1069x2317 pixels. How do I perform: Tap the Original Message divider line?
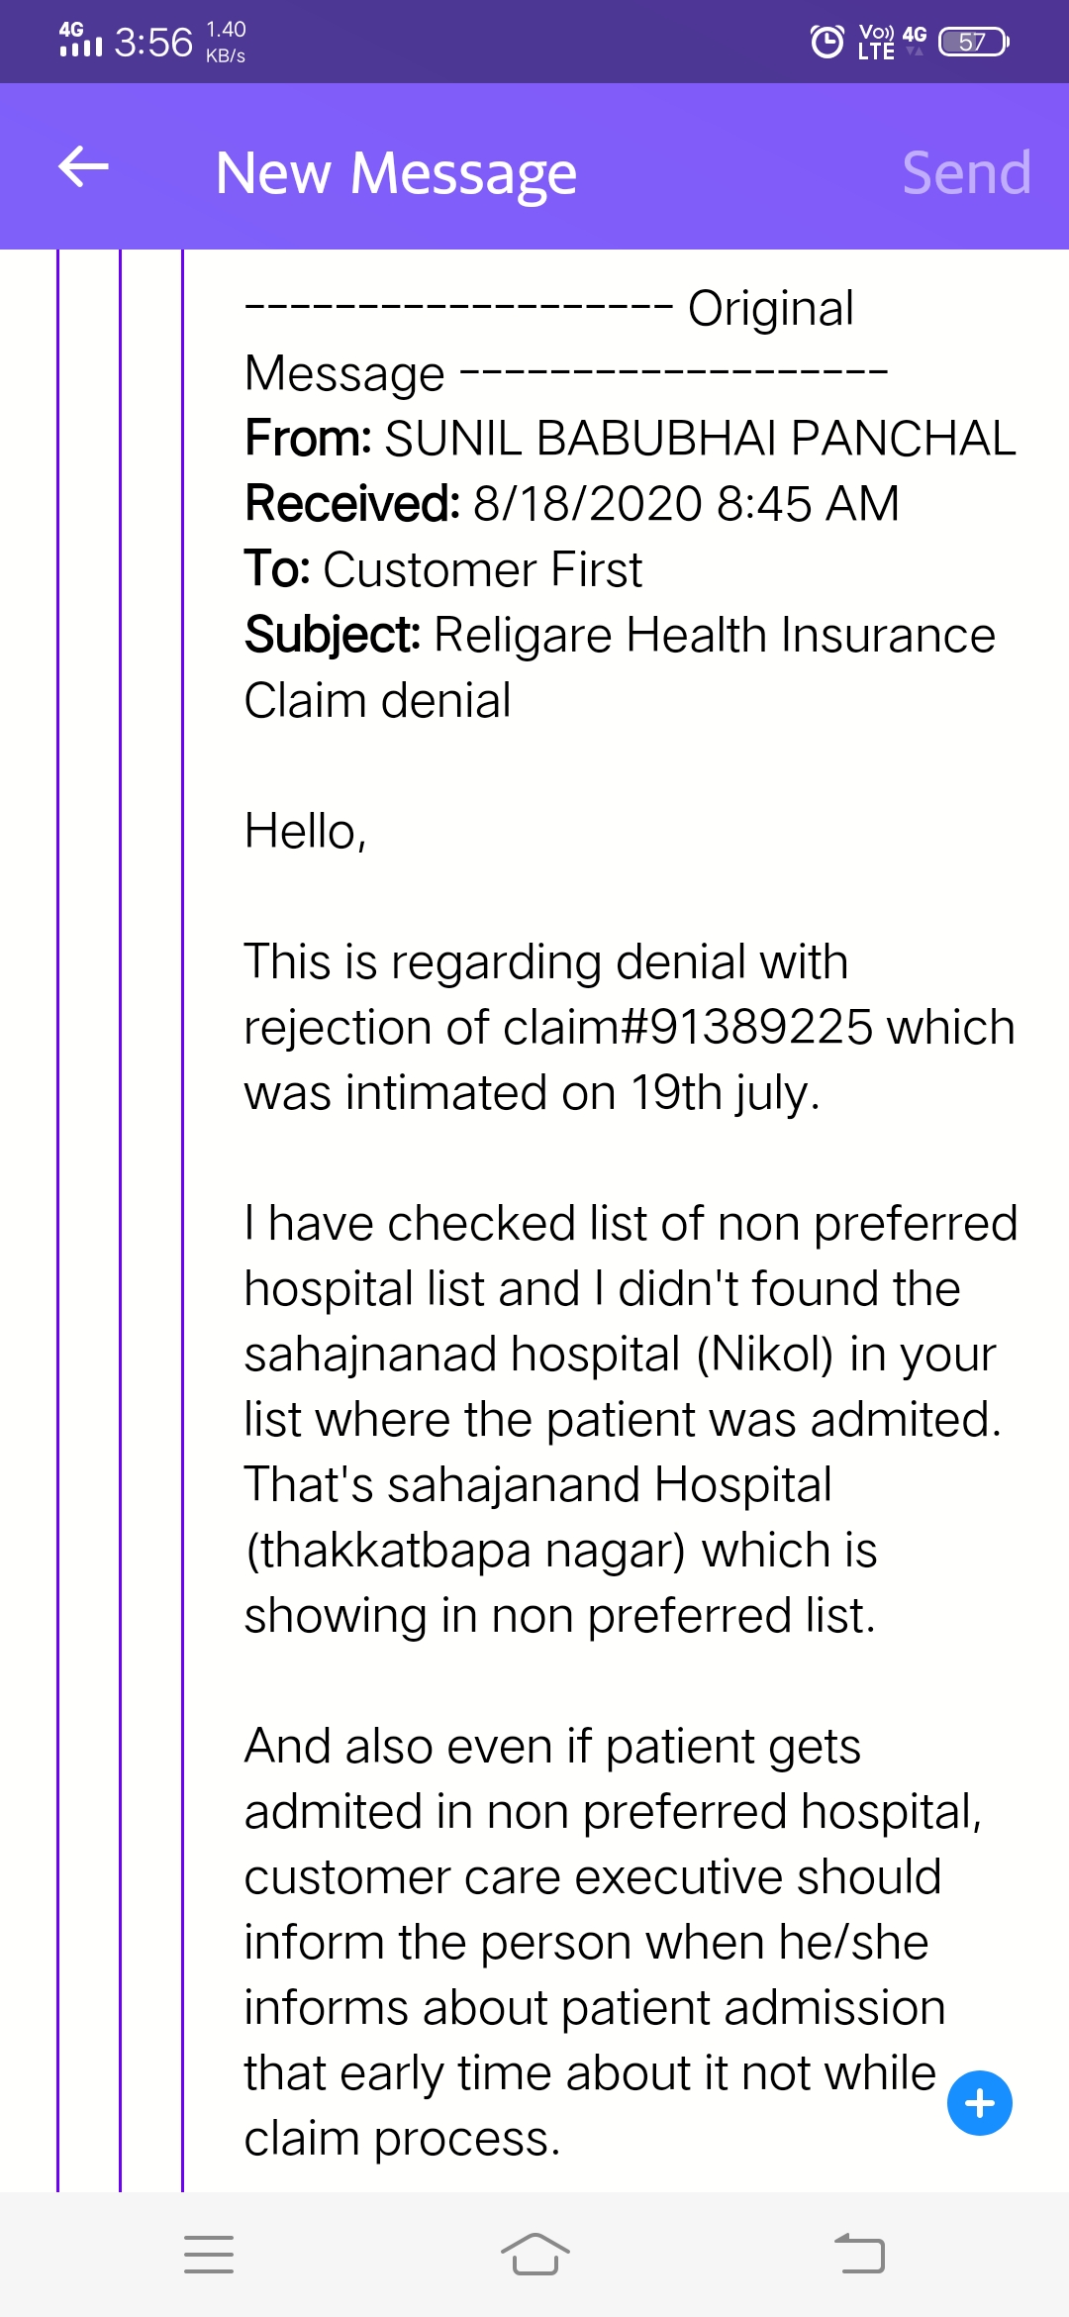[565, 341]
